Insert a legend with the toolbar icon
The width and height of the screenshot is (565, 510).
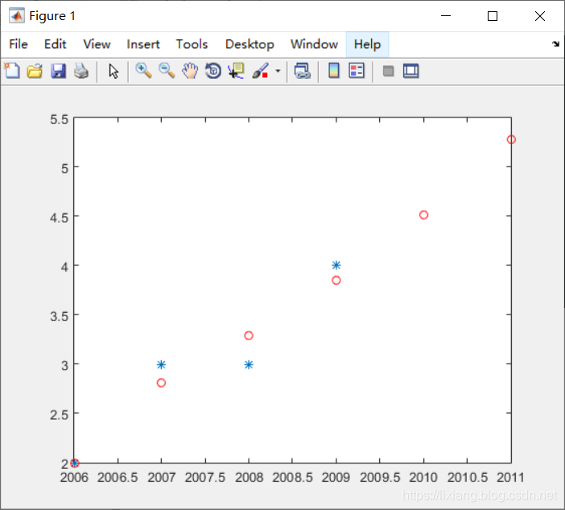click(357, 71)
